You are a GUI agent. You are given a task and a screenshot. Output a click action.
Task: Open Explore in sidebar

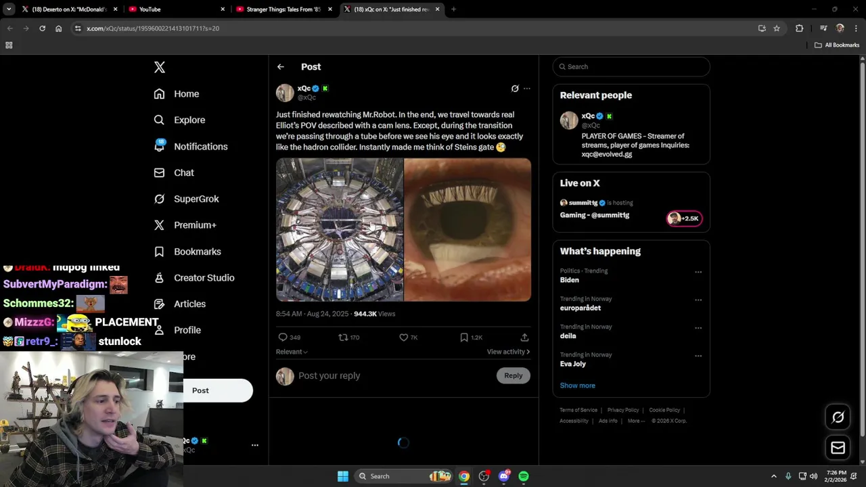coord(179,120)
